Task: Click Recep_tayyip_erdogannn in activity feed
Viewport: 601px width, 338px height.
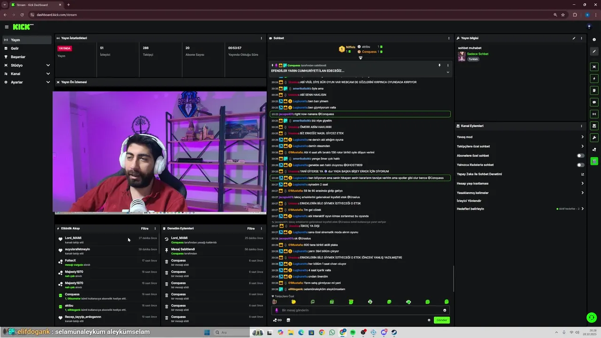Action: pos(83,317)
